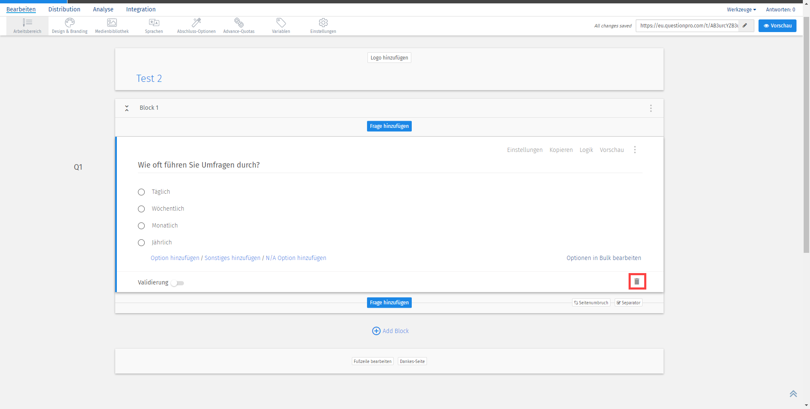Open the Einstellungen gear in the toolbar
Screen dimensions: 810x409
pyautogui.click(x=323, y=25)
